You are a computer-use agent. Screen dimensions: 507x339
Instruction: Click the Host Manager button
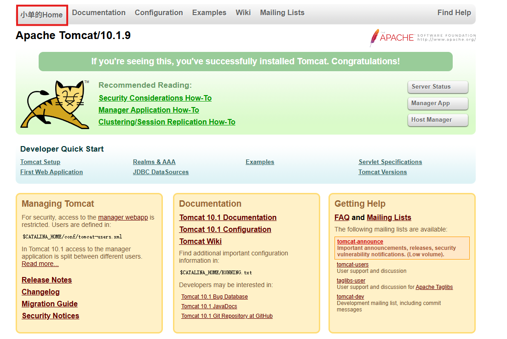(x=437, y=120)
